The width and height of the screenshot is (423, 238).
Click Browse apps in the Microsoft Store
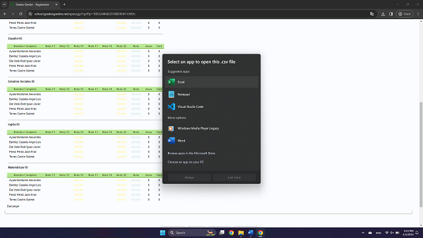point(191,153)
